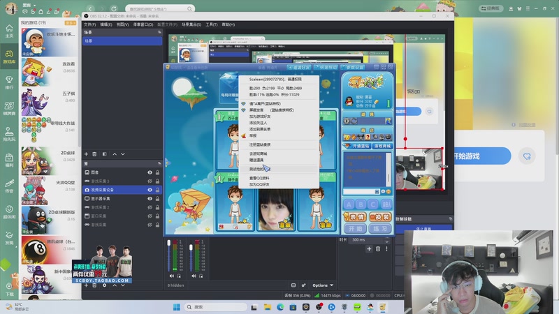Open scene filters icon in scenes toolbar
The image size is (559, 314).
point(104,154)
